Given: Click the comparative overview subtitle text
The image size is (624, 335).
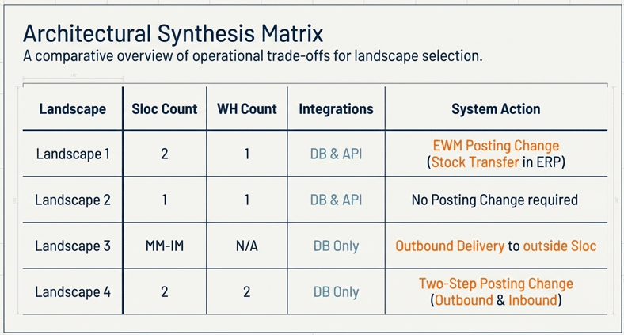Looking at the screenshot, I should [x=253, y=58].
